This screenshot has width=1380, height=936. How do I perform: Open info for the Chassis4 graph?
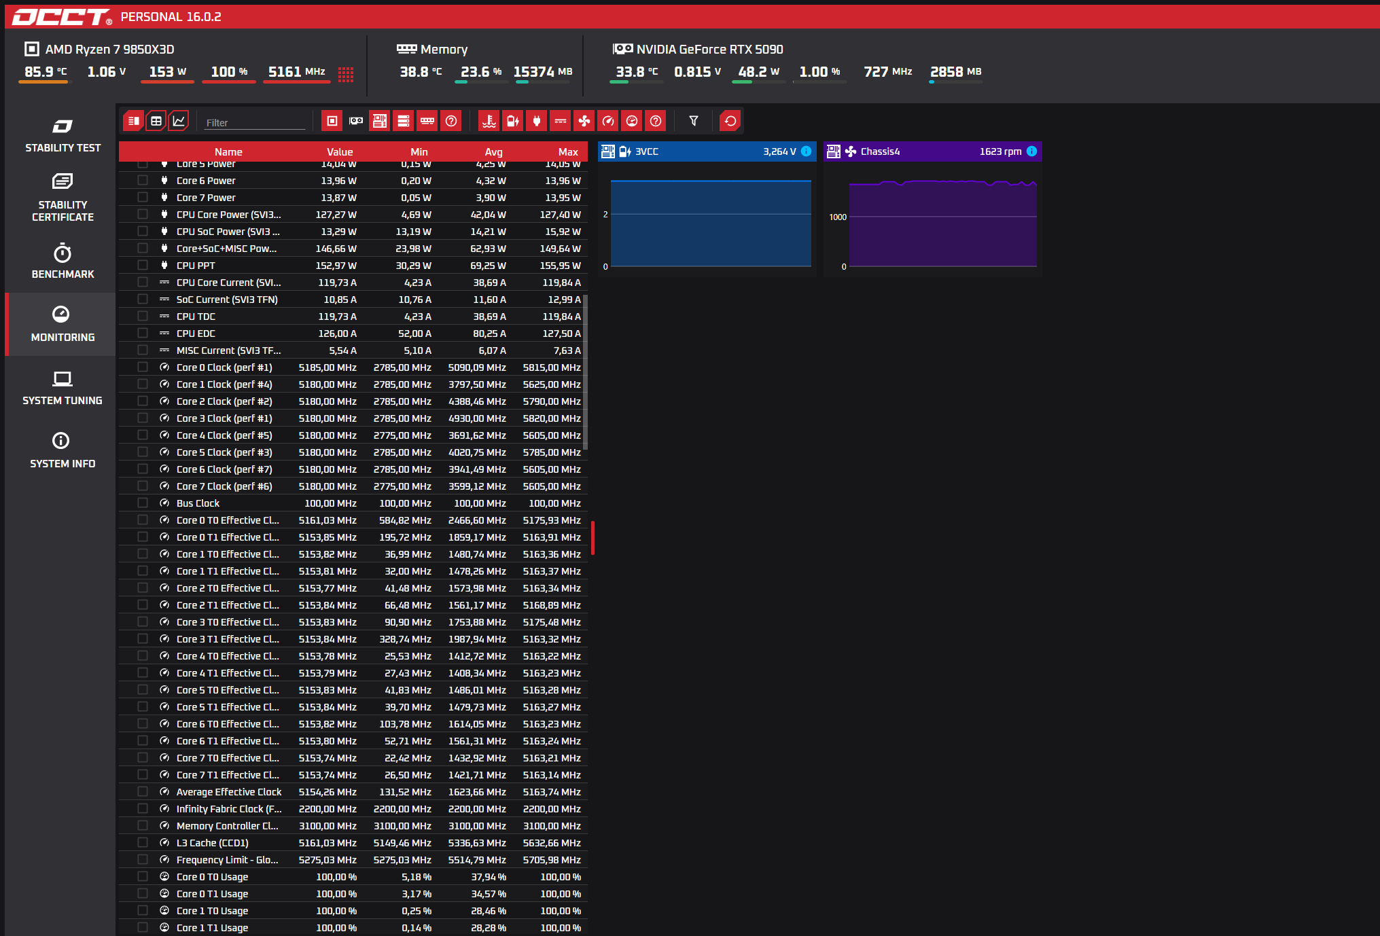pos(1031,151)
